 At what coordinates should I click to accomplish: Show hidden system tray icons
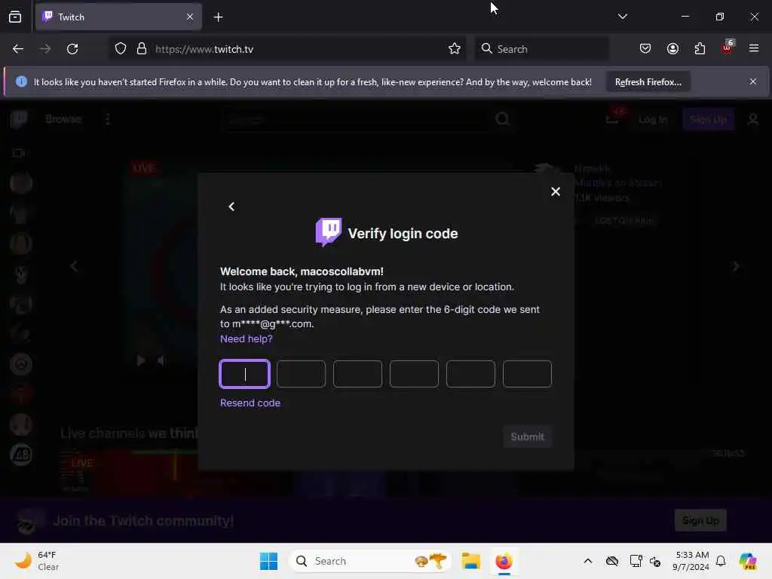[x=588, y=561]
